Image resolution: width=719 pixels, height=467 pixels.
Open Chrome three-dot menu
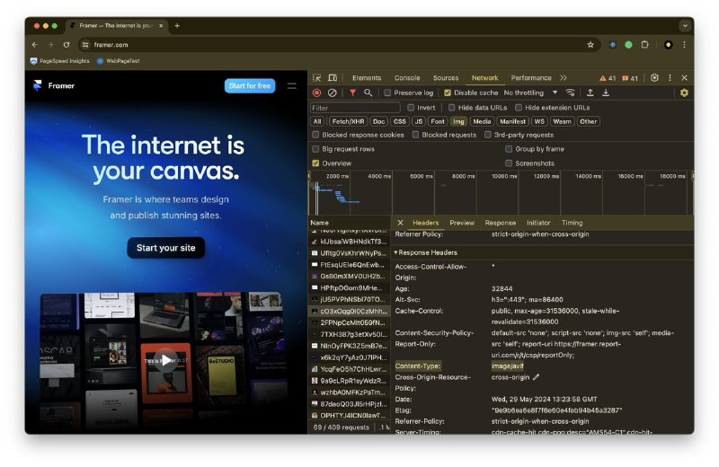pos(684,44)
